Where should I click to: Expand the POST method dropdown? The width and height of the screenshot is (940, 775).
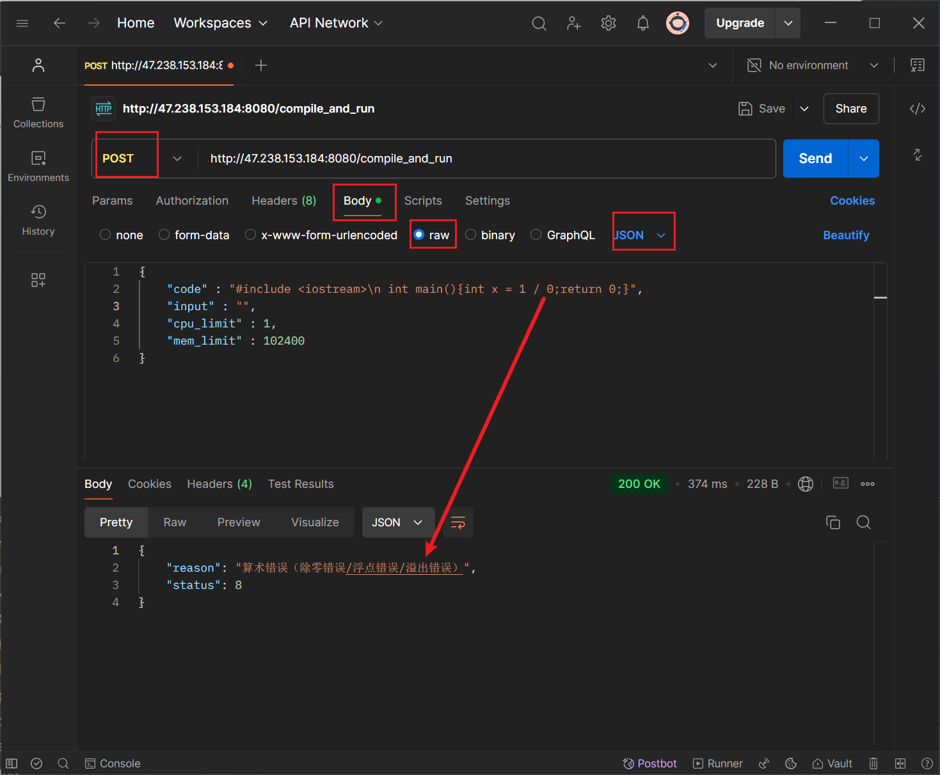coord(177,159)
